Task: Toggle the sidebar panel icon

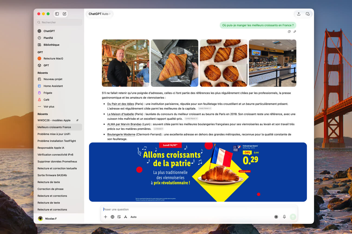Action: (x=57, y=14)
